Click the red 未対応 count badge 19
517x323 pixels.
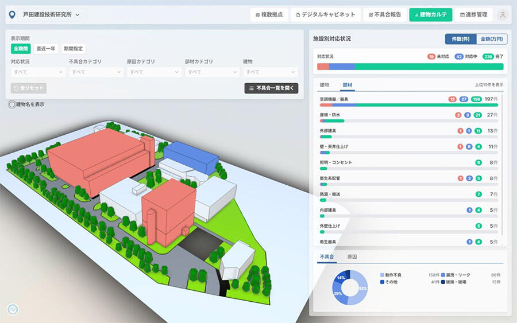[431, 57]
